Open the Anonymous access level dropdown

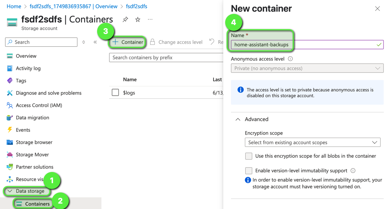[307, 68]
